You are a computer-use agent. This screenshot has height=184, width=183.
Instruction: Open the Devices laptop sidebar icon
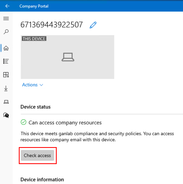[x=6, y=102]
